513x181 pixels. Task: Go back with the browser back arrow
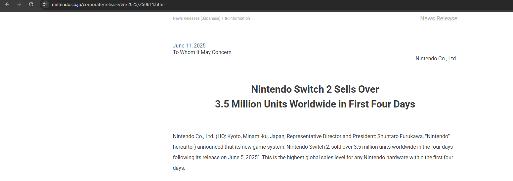click(x=7, y=4)
